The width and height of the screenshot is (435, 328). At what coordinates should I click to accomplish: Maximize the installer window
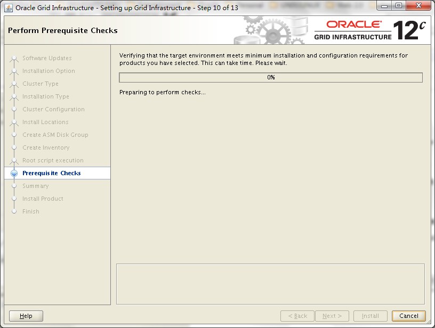(x=399, y=6)
